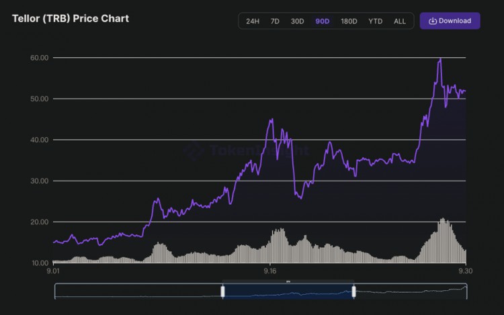Click the 9.01 start date label
This screenshot has width=504, height=315.
pyautogui.click(x=53, y=271)
